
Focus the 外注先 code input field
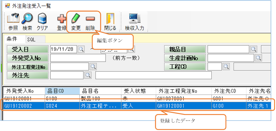pyautogui.click(x=67, y=75)
